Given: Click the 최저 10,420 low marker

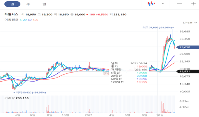Looking at the screenshot, I should tap(30, 92).
